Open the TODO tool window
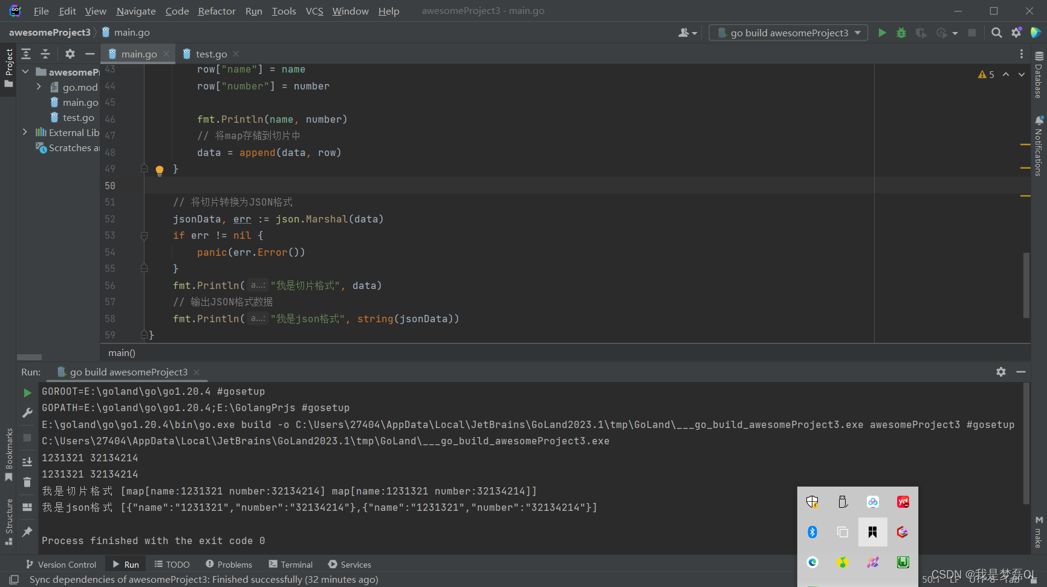 click(x=172, y=564)
